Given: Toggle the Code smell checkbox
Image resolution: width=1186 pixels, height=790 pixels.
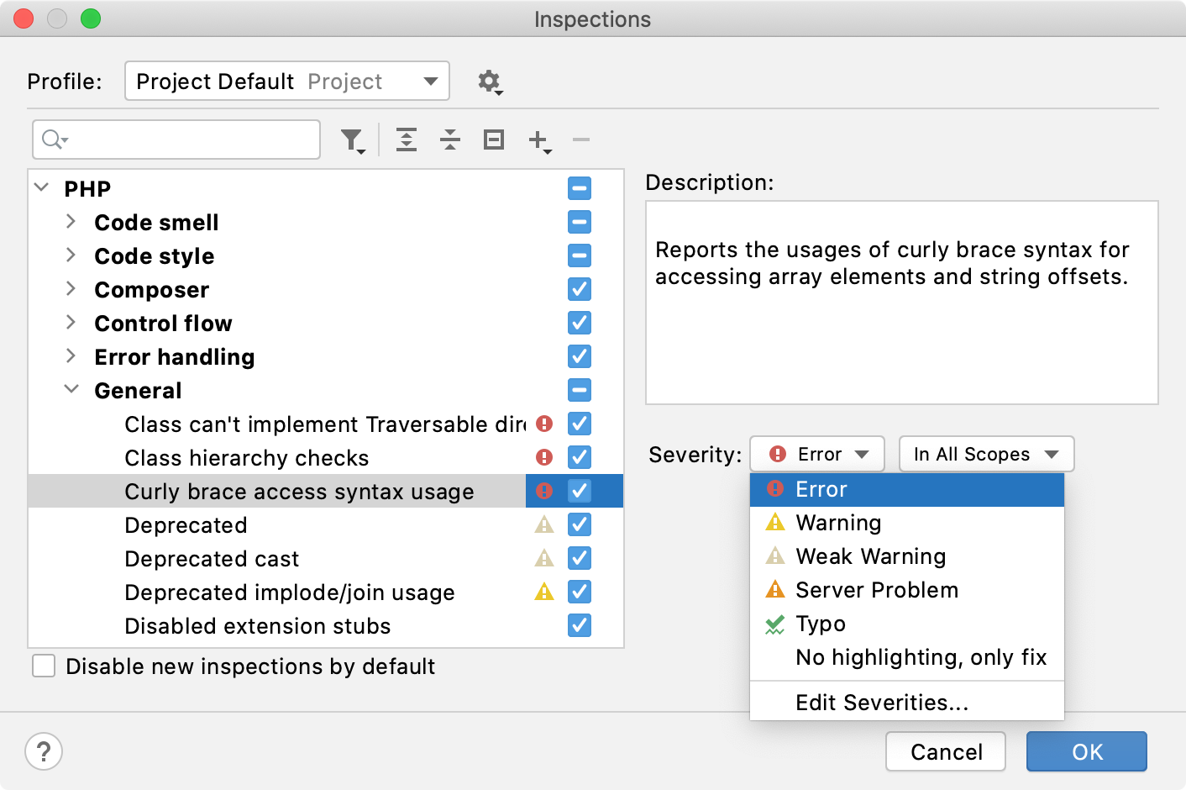Looking at the screenshot, I should pyautogui.click(x=580, y=222).
